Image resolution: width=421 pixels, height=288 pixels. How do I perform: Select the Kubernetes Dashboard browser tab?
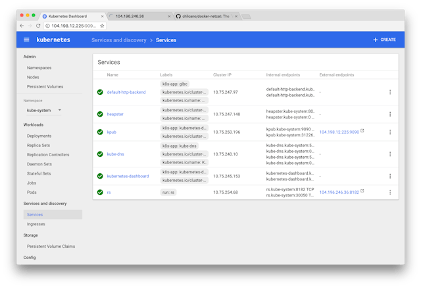(x=72, y=16)
